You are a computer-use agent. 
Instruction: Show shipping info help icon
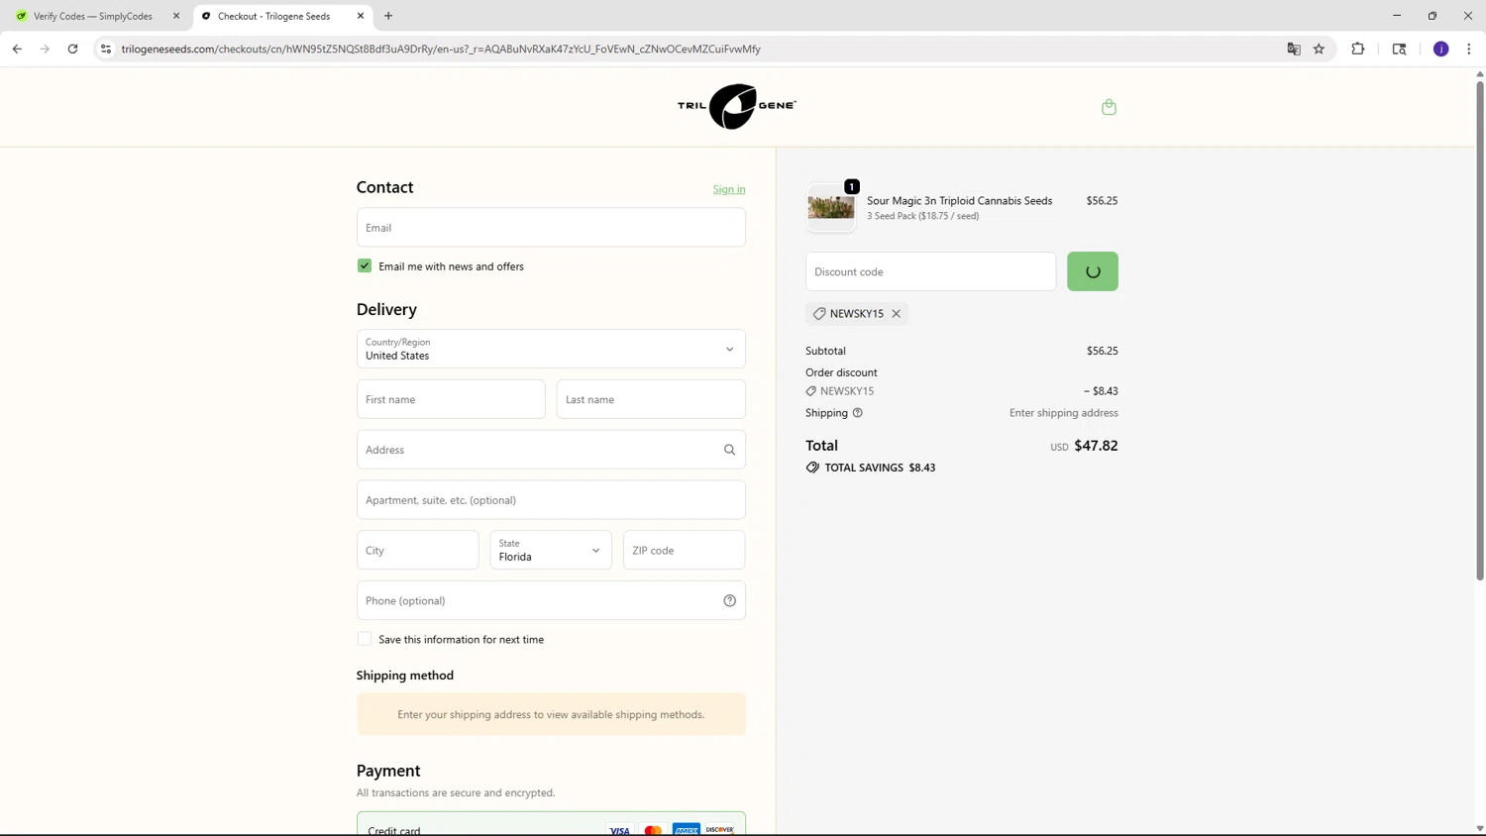858,413
